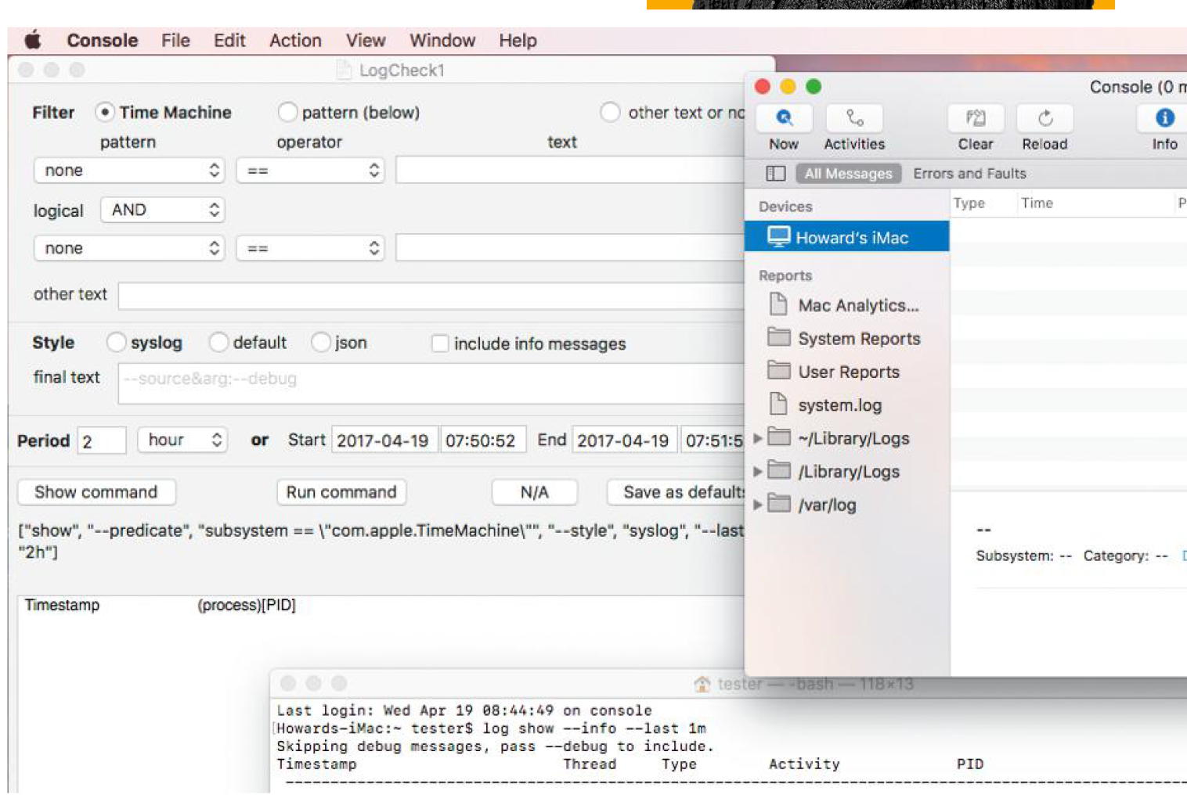Click the /Library/Logs folder icon

[778, 470]
